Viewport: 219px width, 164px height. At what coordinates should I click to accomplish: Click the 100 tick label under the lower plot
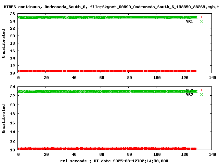click(x=157, y=154)
